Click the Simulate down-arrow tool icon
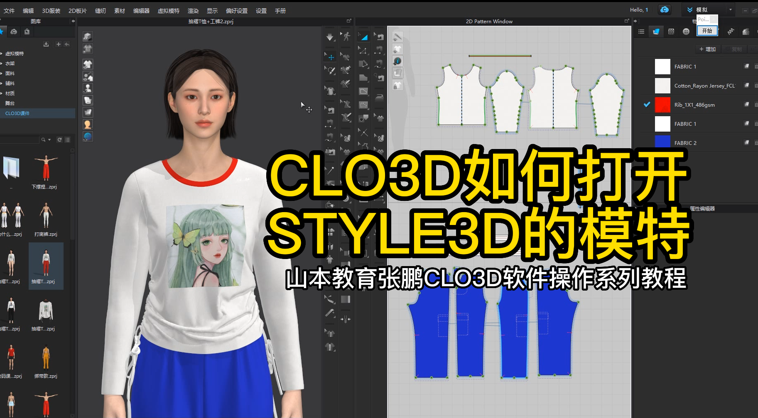758x418 pixels. (x=330, y=37)
